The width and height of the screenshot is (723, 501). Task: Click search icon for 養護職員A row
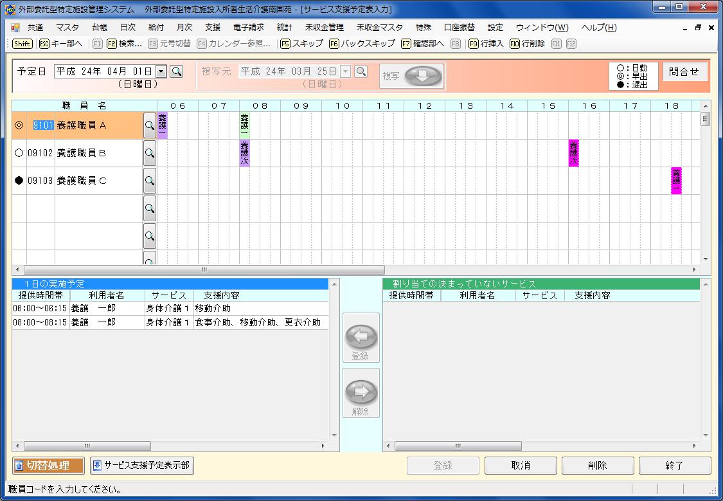click(149, 126)
